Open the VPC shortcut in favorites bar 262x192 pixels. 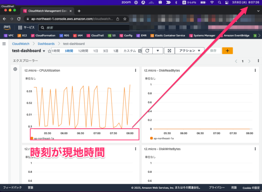(x=9, y=36)
